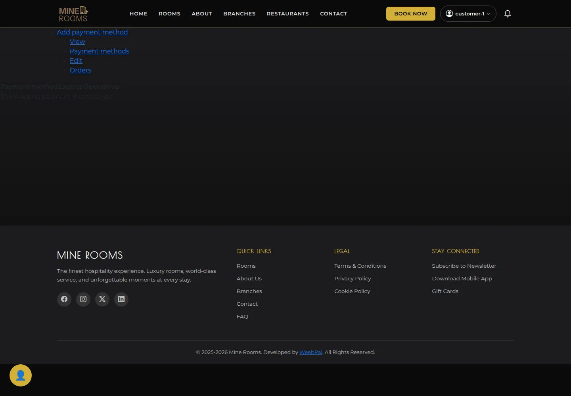Image resolution: width=571 pixels, height=396 pixels.
Task: Open the Gift Cards link
Action: coord(445,291)
